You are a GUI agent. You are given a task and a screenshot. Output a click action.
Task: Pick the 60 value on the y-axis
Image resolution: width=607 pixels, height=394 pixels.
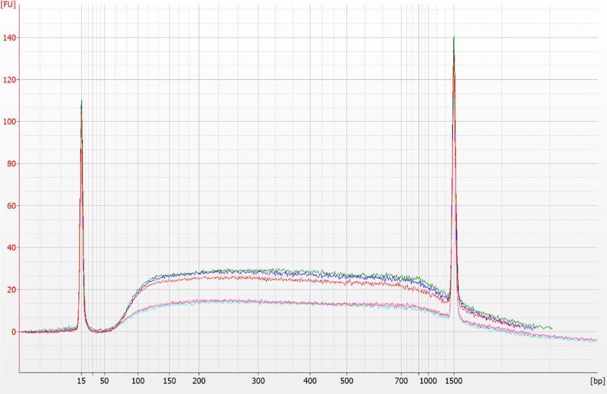pos(11,206)
